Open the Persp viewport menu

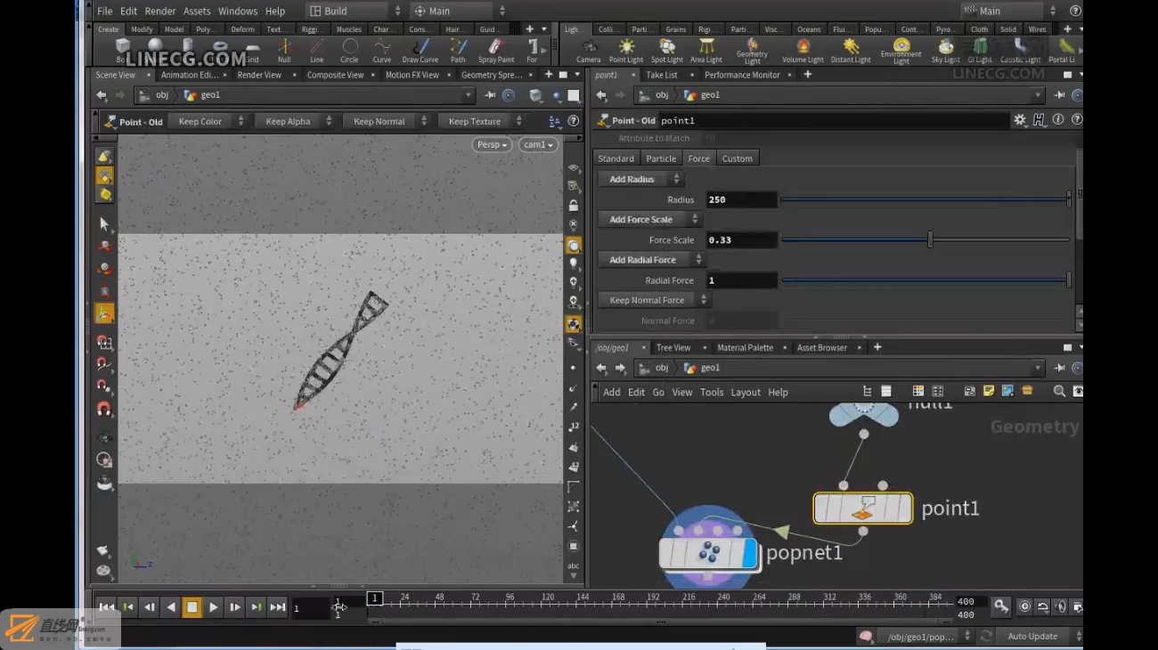[492, 144]
